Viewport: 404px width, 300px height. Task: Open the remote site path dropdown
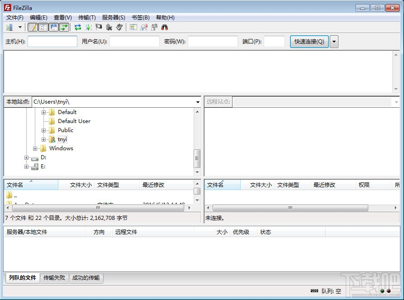[396, 102]
